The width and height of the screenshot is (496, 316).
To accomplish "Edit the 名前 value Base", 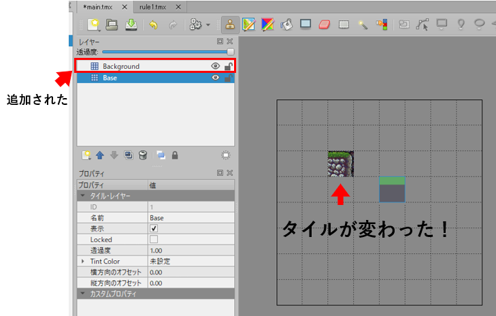I will 191,218.
